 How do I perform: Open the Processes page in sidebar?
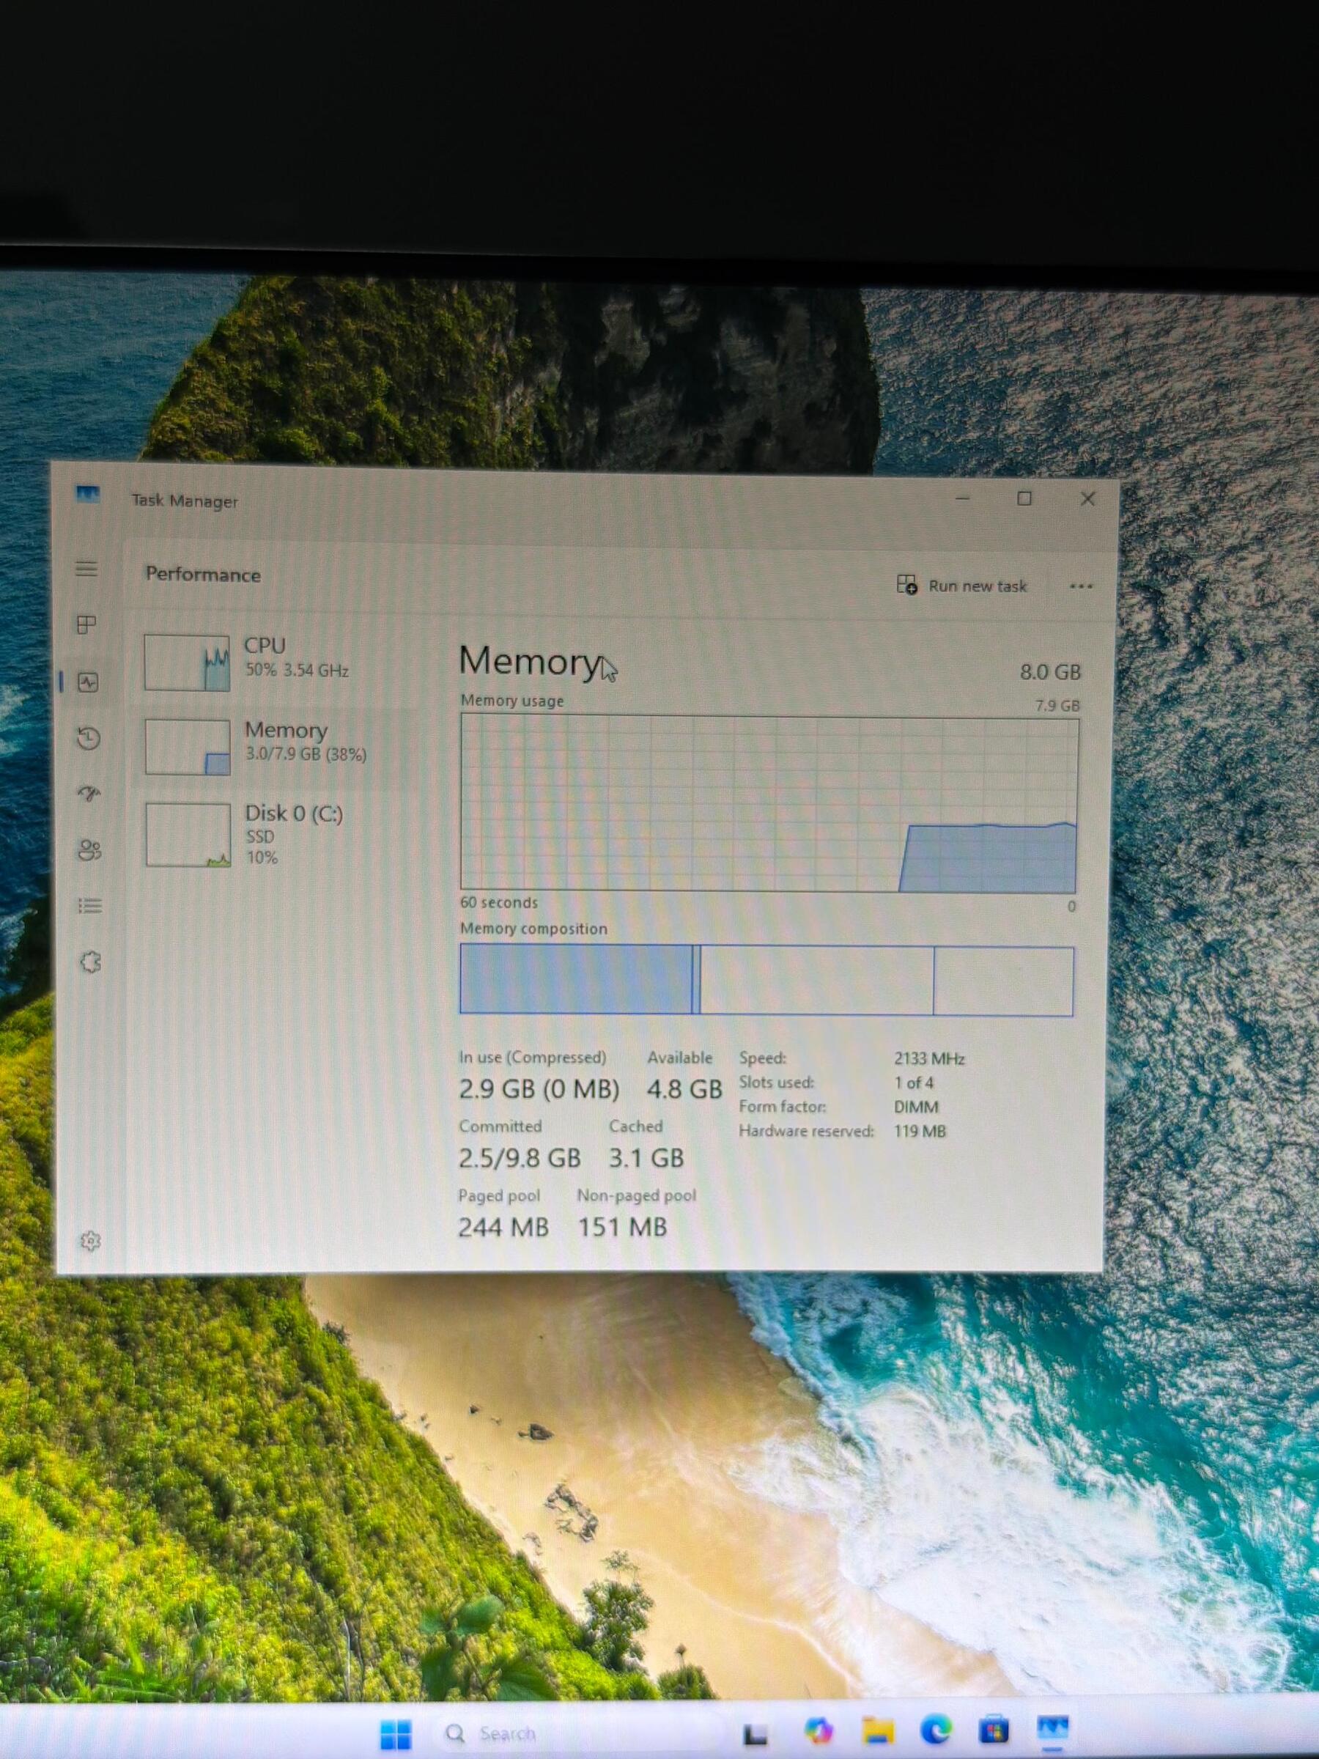(86, 624)
